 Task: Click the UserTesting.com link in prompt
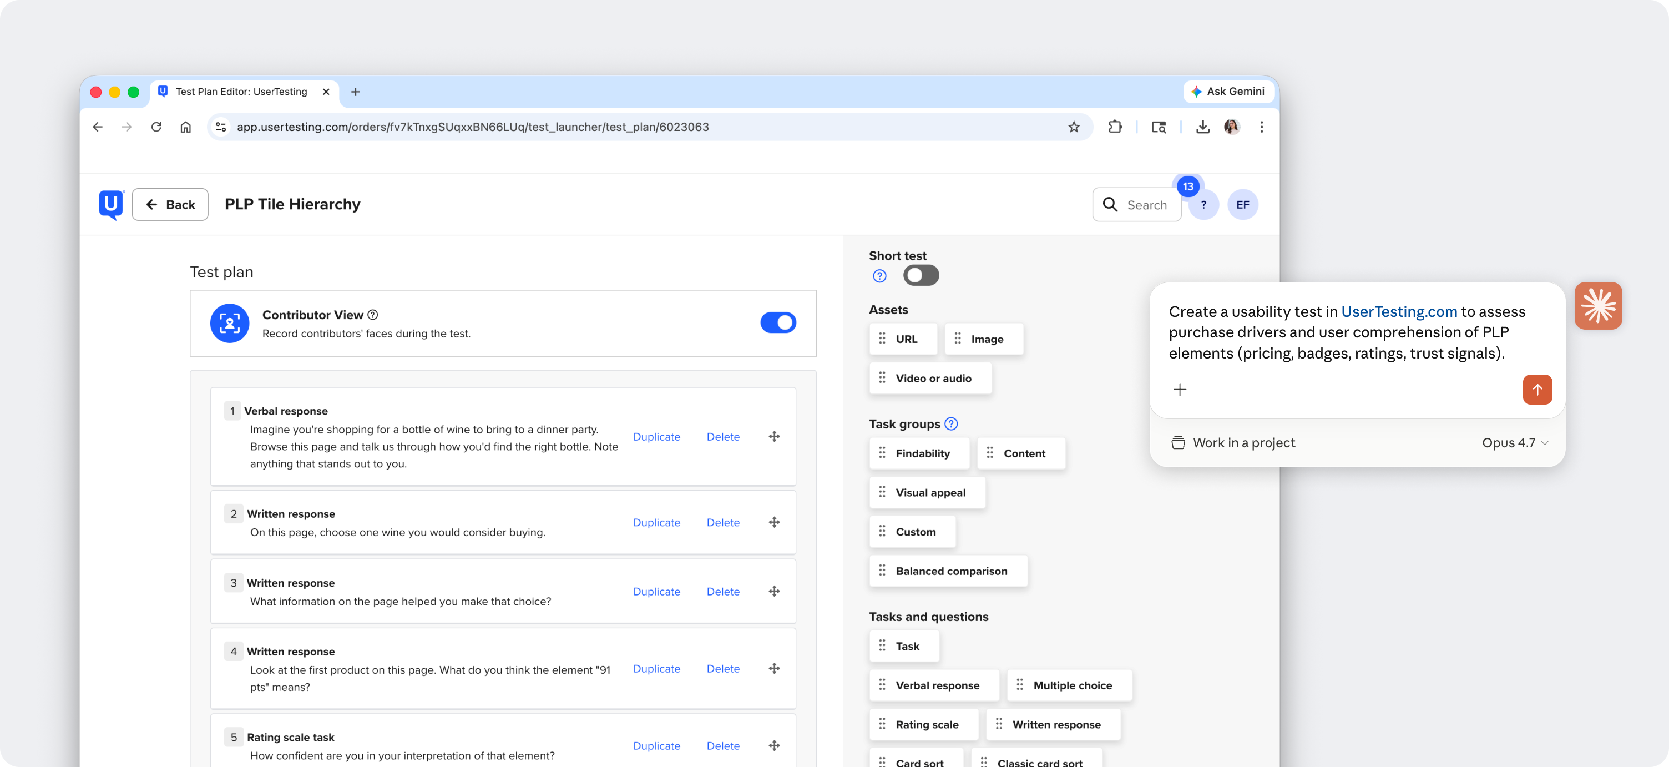[1398, 311]
